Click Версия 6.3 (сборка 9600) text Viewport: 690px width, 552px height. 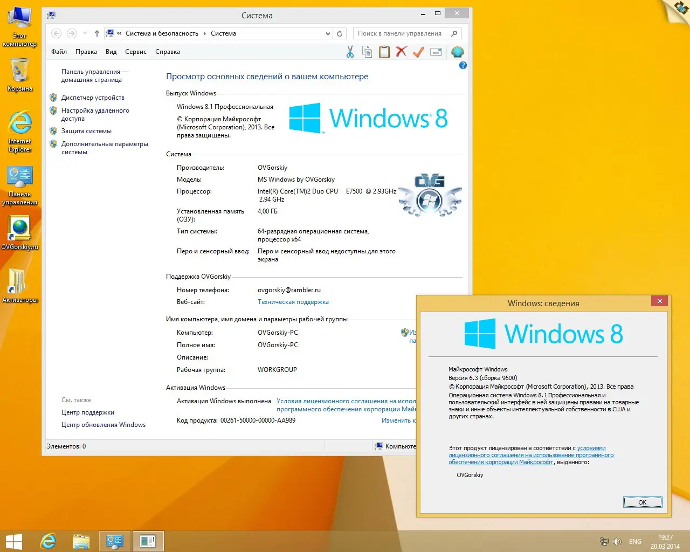tap(482, 378)
